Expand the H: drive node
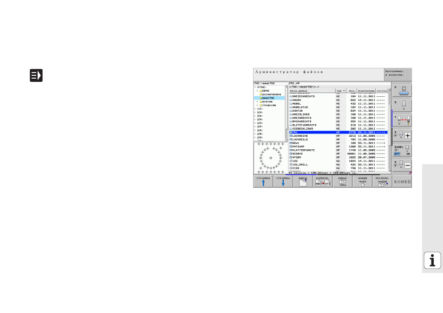443x313 pixels. (255, 113)
